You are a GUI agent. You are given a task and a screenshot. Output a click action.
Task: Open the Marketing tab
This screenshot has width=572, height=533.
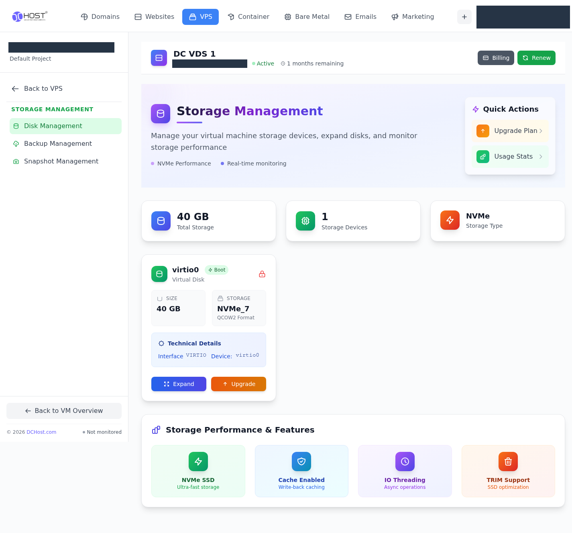pos(412,17)
